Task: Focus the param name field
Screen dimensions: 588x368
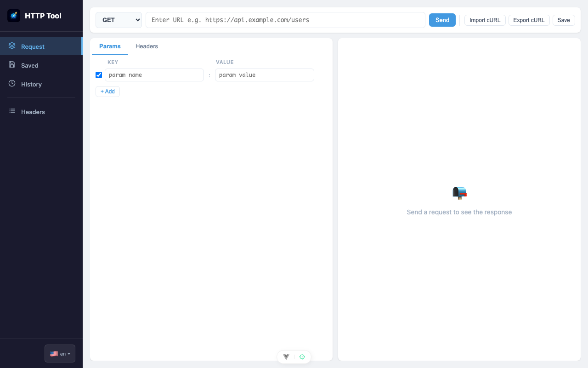Action: tap(154, 75)
